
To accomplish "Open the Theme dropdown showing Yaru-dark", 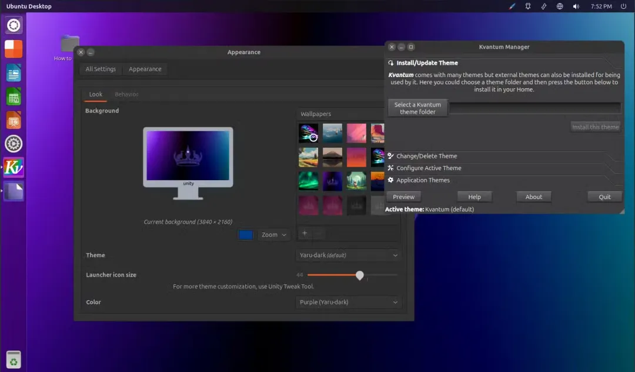I will (x=349, y=255).
